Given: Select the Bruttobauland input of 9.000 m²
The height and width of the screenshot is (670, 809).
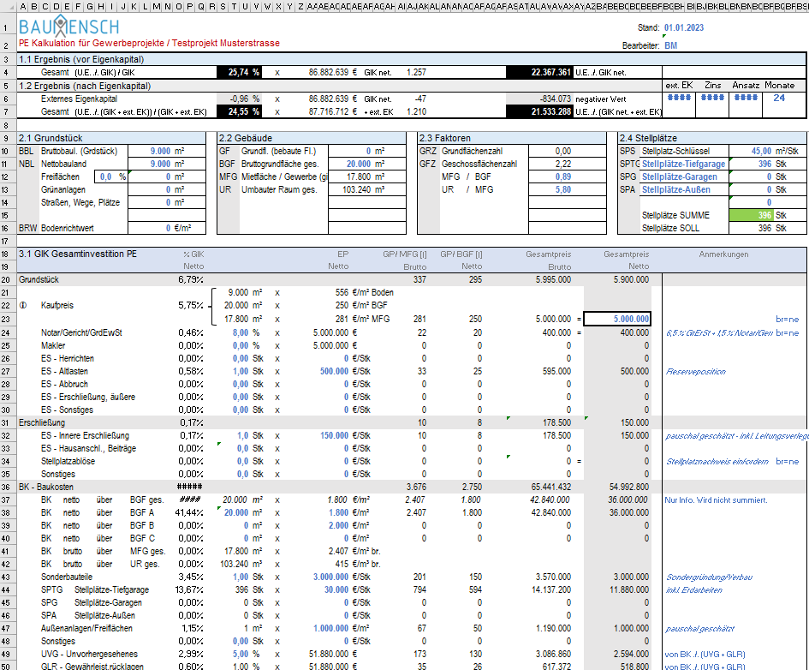Looking at the screenshot, I should (159, 151).
